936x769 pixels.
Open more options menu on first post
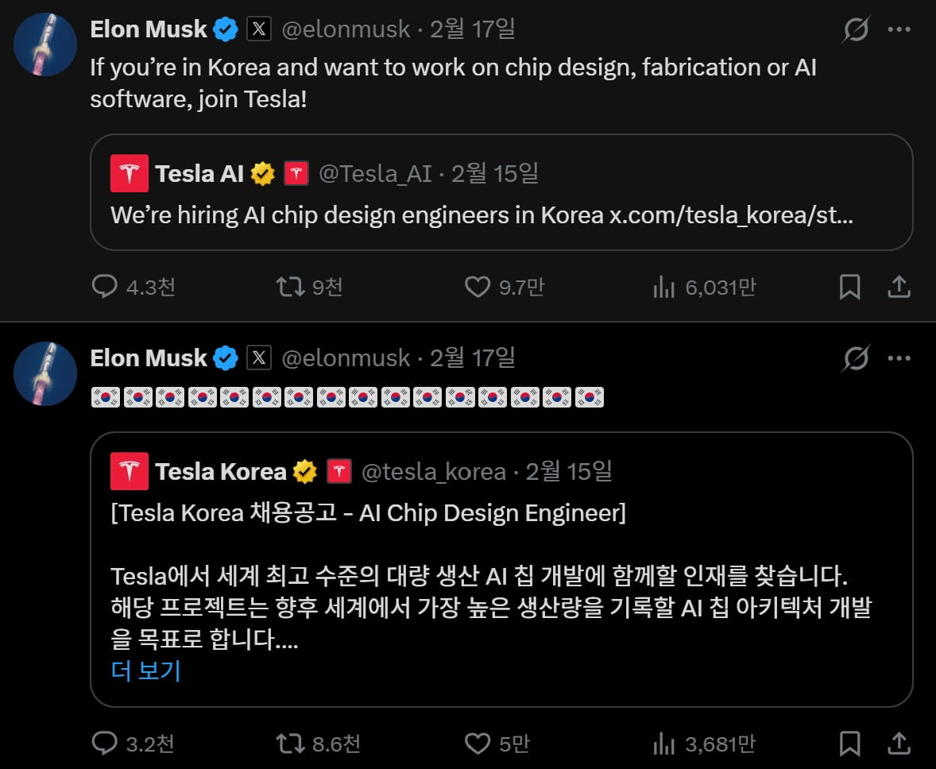899,30
